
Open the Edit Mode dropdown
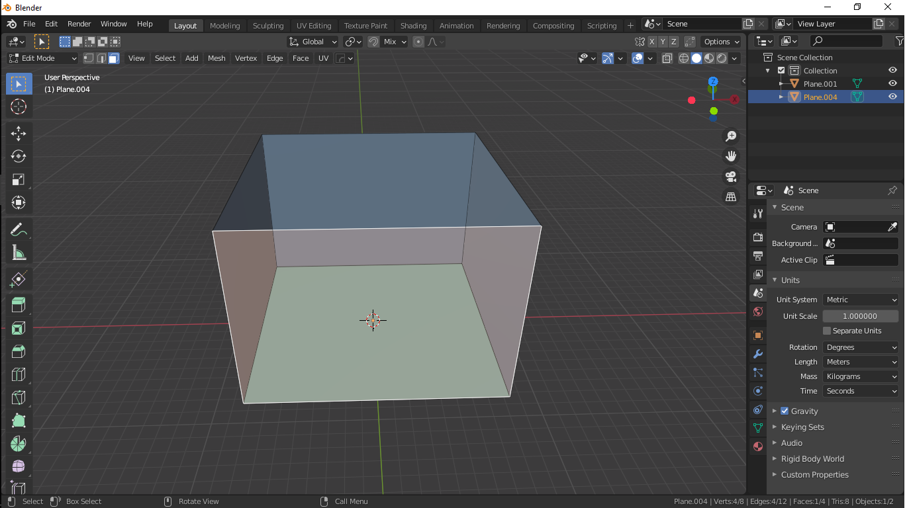[x=42, y=58]
